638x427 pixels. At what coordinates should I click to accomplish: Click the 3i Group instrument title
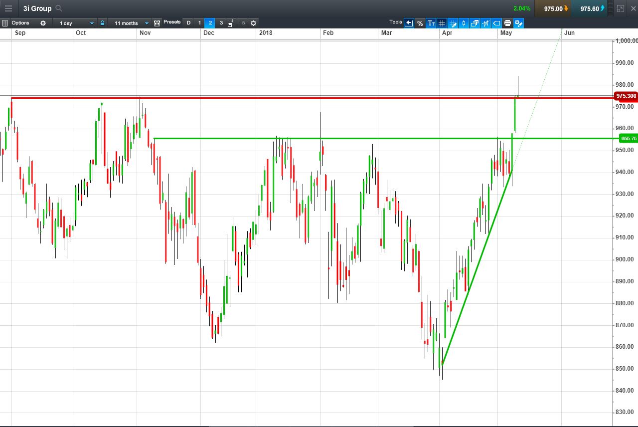(x=37, y=8)
